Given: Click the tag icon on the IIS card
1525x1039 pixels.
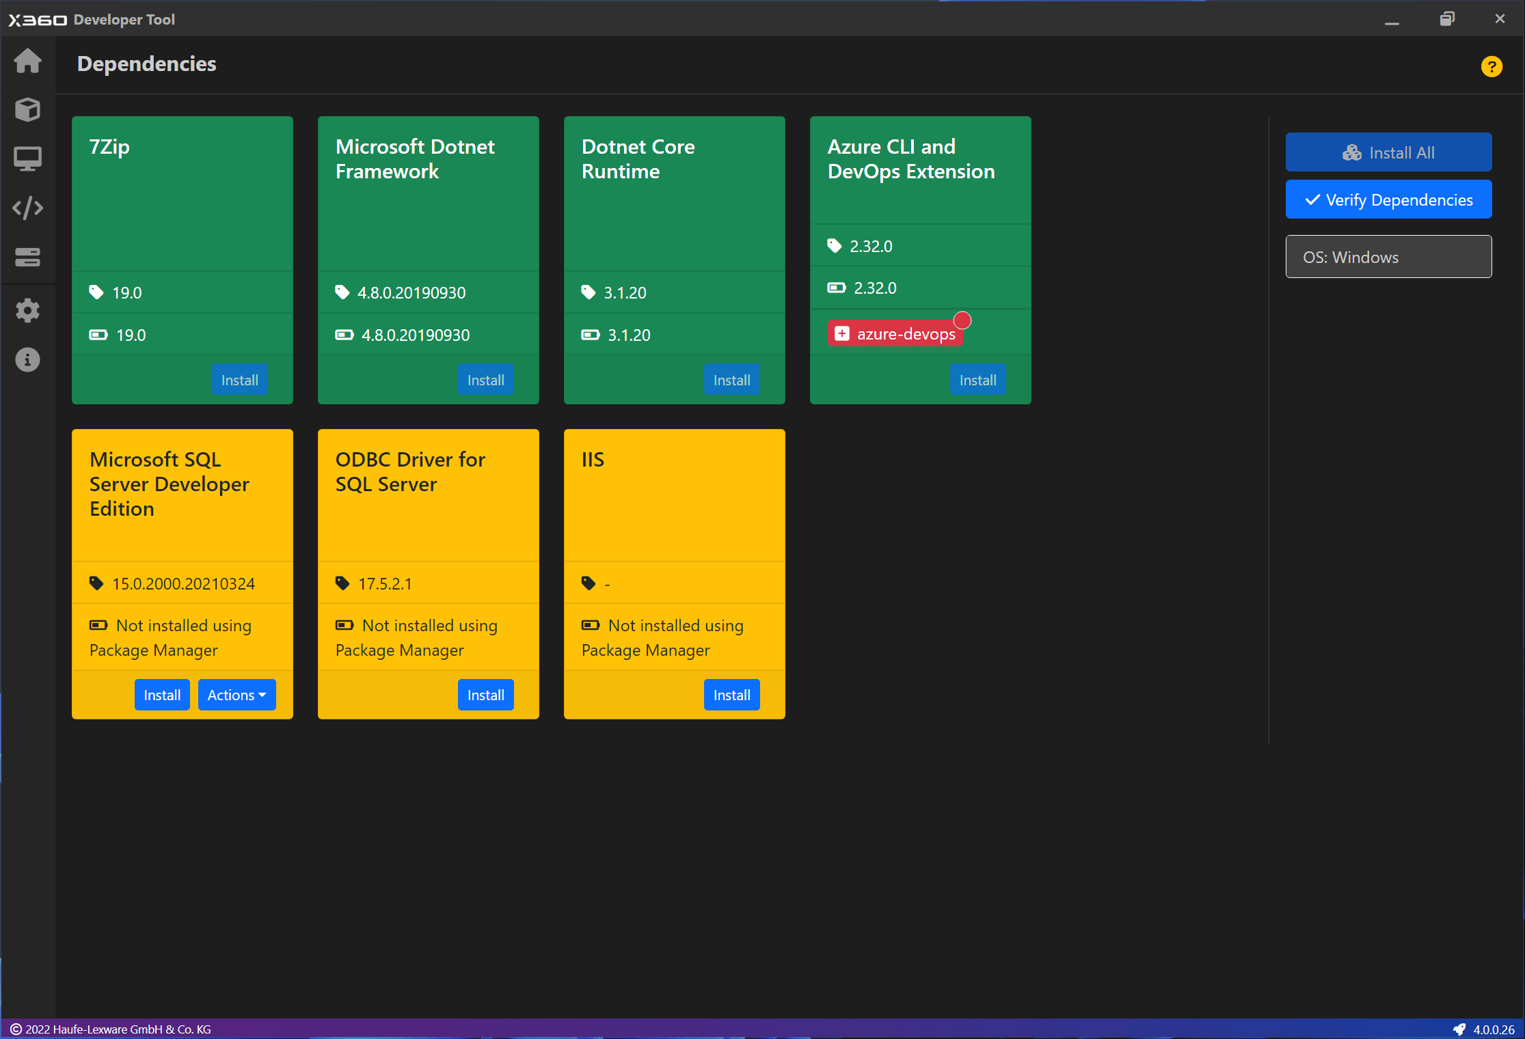Looking at the screenshot, I should pos(589,583).
